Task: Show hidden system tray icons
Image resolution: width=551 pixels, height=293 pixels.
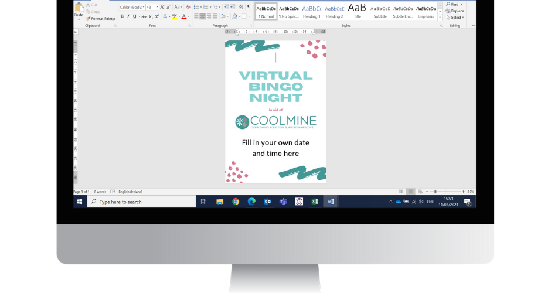Action: point(390,202)
